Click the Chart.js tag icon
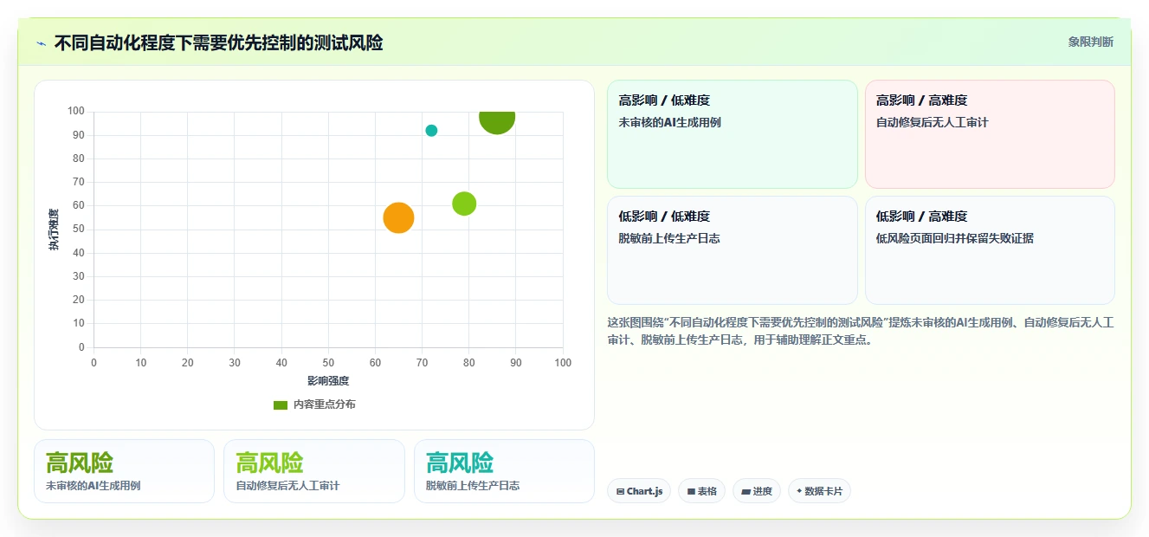The width and height of the screenshot is (1149, 537). [x=620, y=491]
